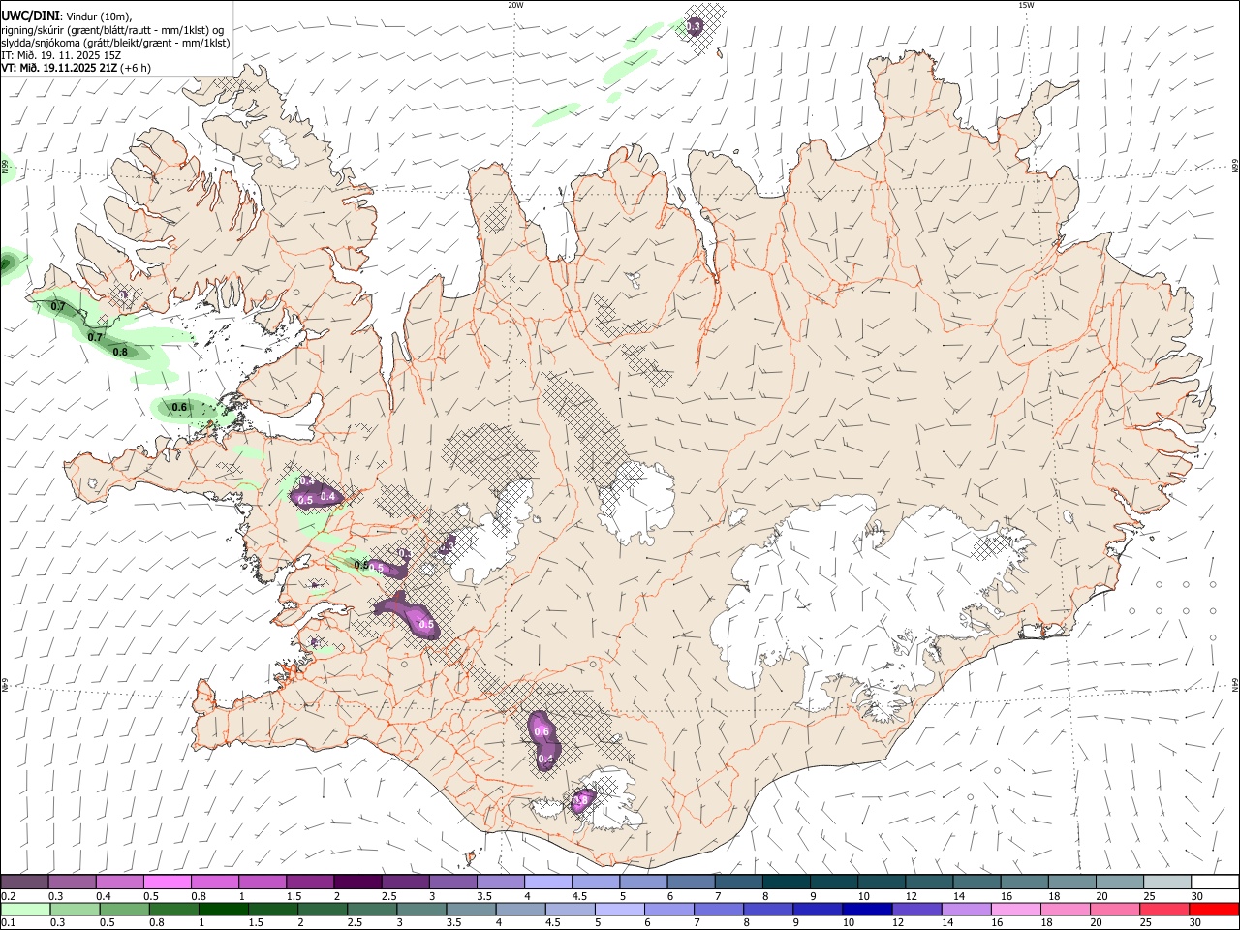1240x930 pixels.
Task: Pick the darkest purple snow swatch between 2 and 2.5
Action: click(x=356, y=882)
